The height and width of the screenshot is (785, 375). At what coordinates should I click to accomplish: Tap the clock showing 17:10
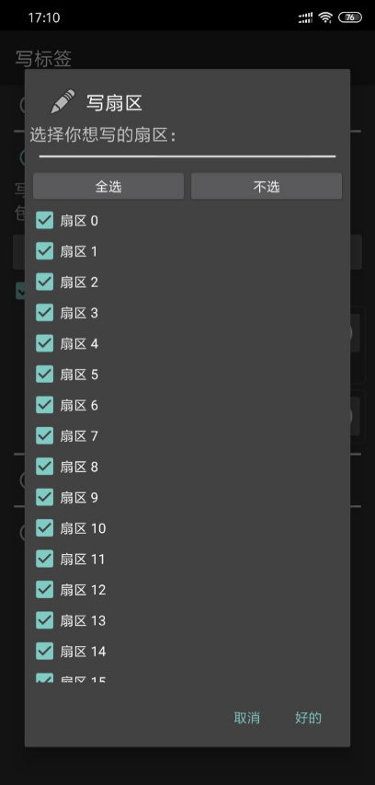point(43,18)
